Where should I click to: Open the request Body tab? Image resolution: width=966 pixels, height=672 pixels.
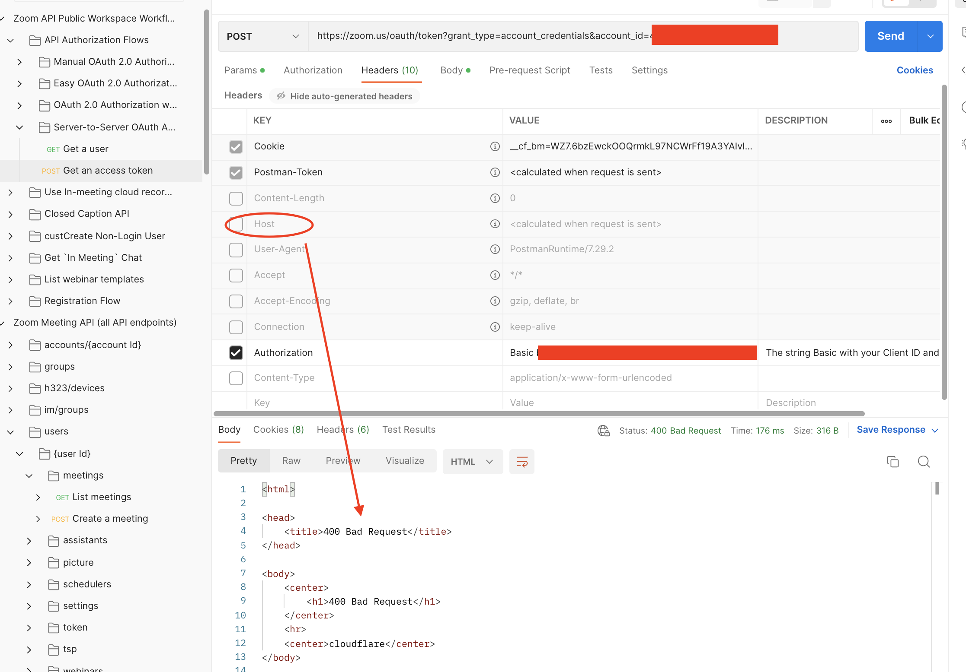(455, 70)
